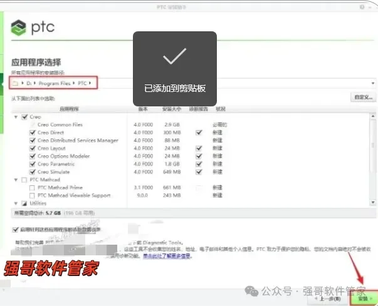Click the application list scrollbar thumb
The width and height of the screenshot is (378, 306).
373,146
